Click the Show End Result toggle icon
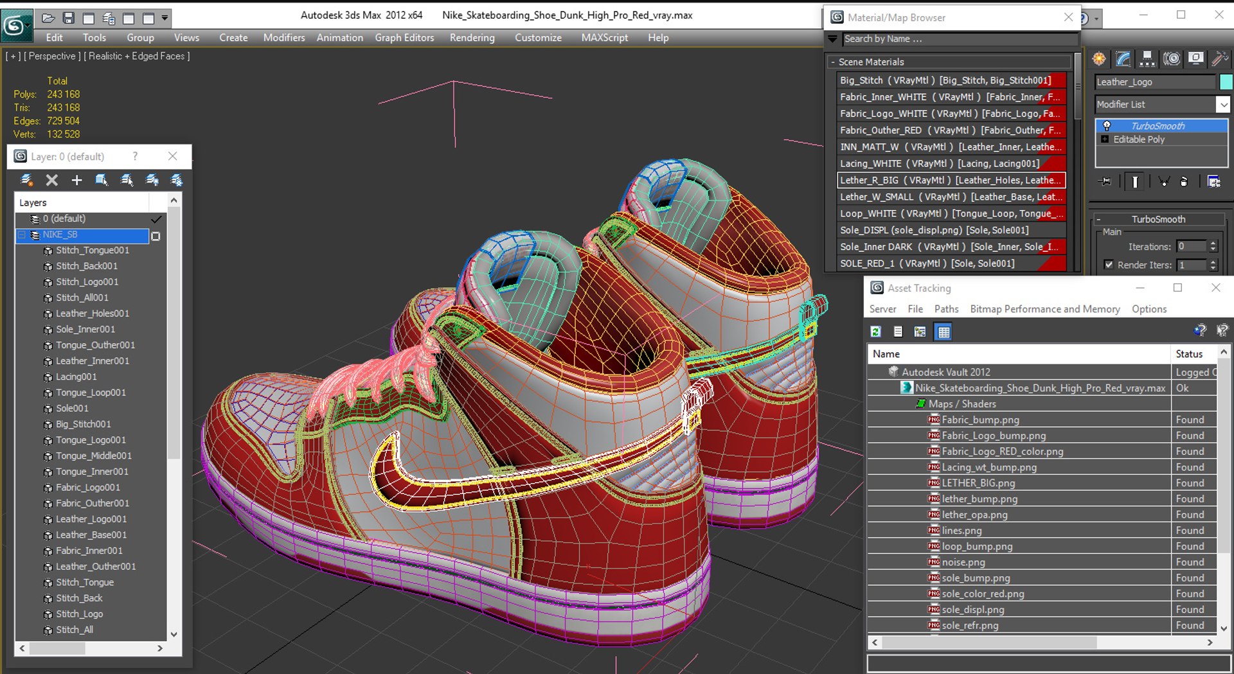This screenshot has height=674, width=1234. click(1135, 182)
